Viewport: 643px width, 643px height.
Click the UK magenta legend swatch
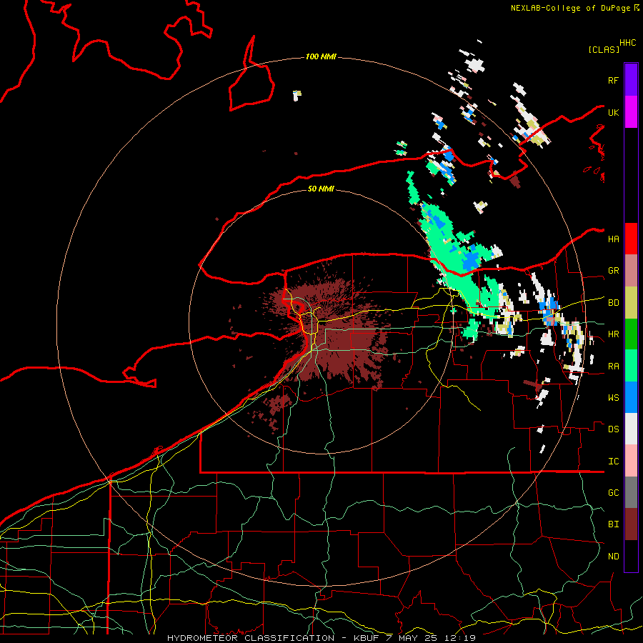pos(631,112)
